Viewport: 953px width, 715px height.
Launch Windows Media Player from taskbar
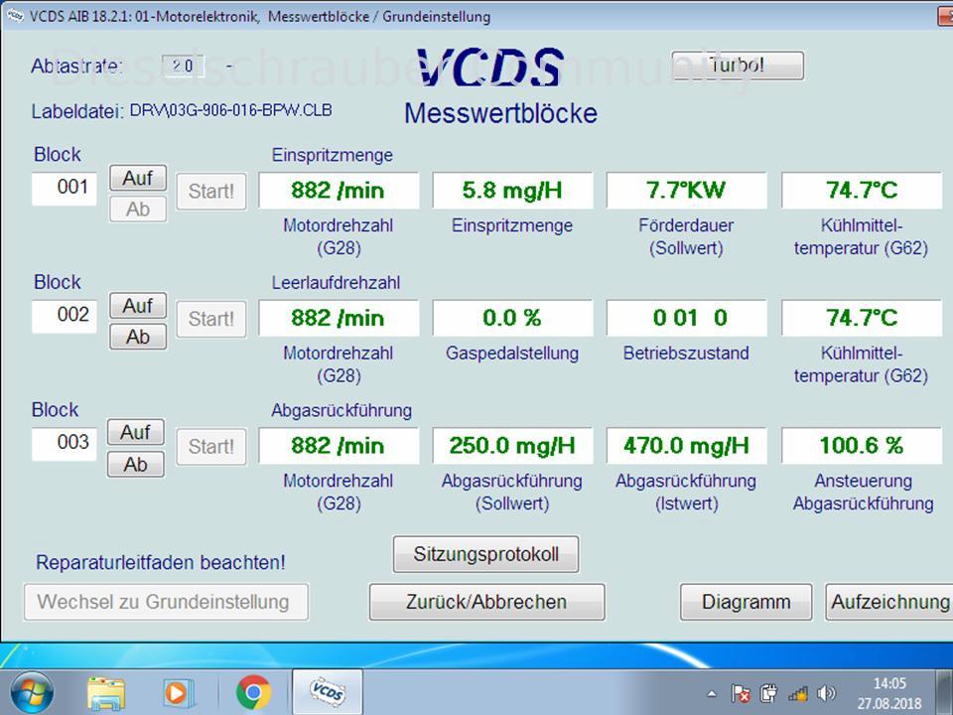pyautogui.click(x=179, y=692)
